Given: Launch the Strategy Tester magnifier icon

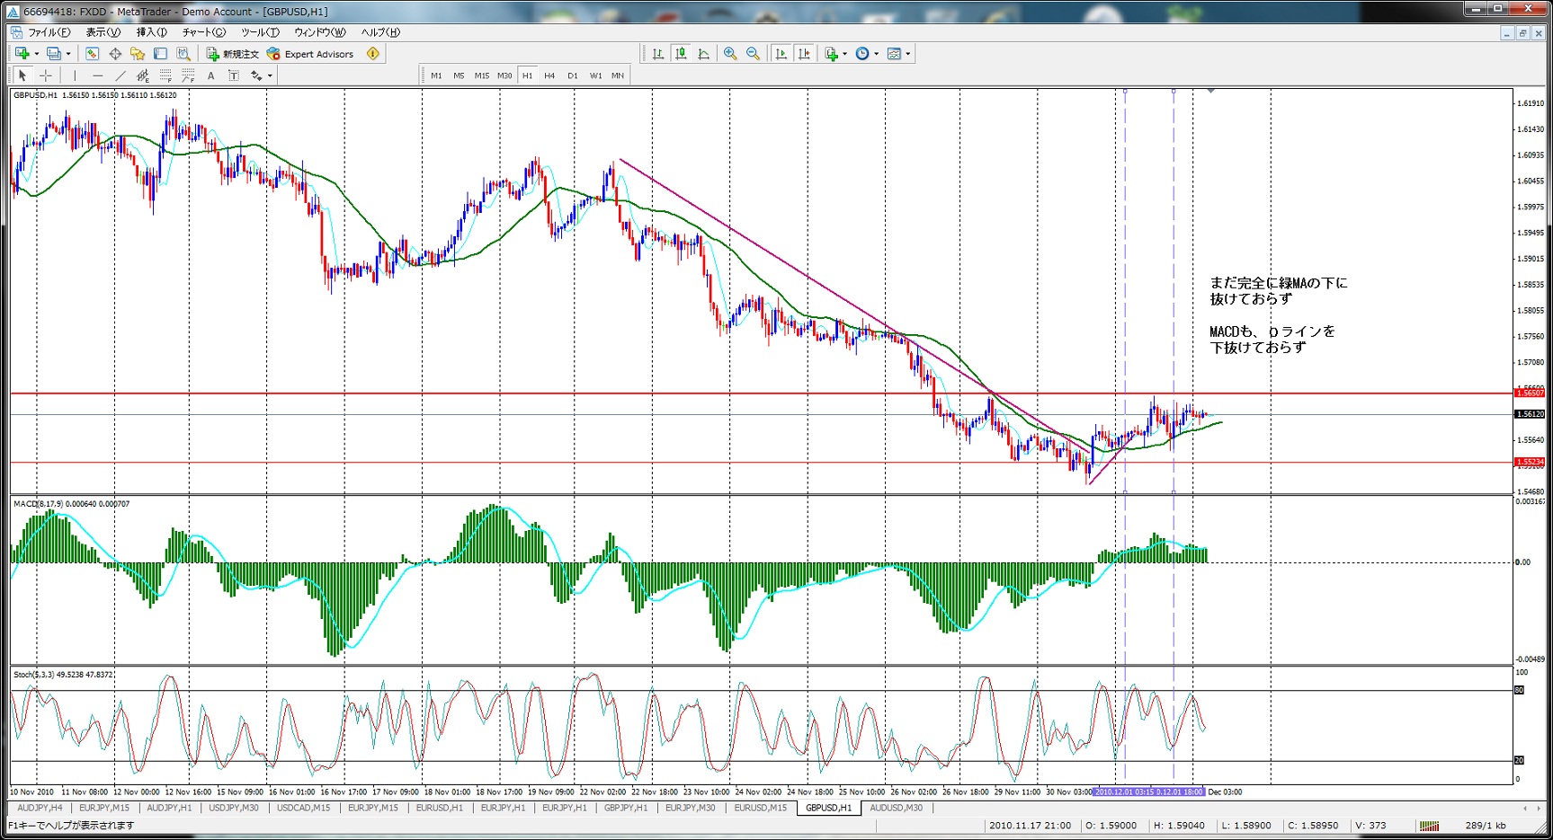Looking at the screenshot, I should 183,54.
